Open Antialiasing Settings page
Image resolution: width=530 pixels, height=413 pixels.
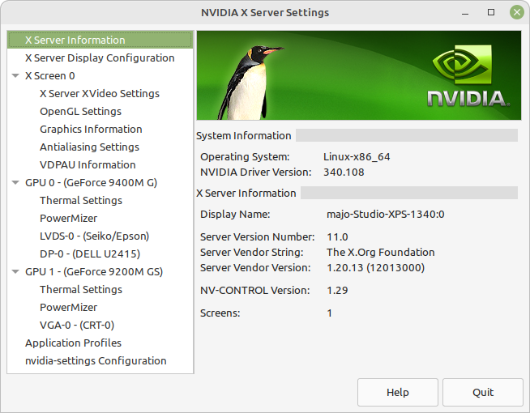[90, 147]
